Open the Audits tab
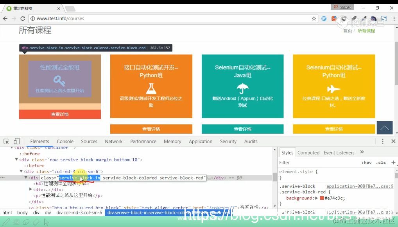This screenshot has width=398, height=227. point(251,141)
